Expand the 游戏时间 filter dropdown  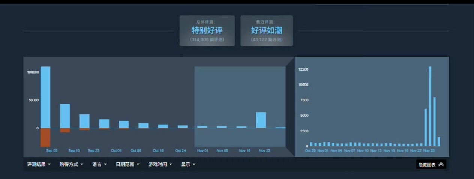coord(160,164)
